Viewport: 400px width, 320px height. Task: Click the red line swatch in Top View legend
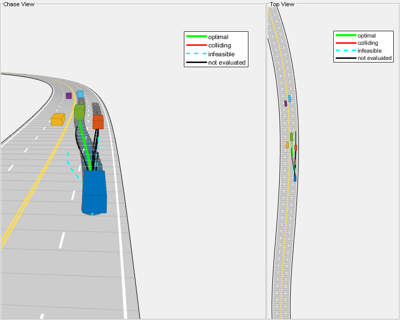345,43
